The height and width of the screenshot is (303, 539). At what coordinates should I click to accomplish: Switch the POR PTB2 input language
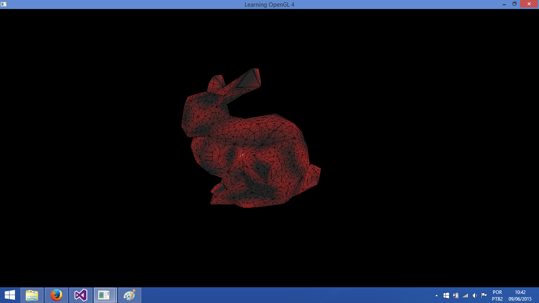[497, 296]
